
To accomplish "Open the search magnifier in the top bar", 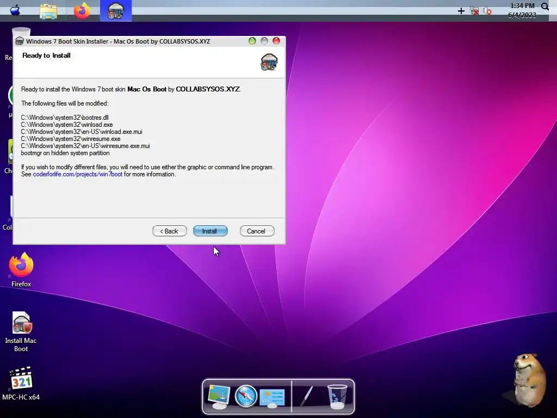I will click(545, 7).
